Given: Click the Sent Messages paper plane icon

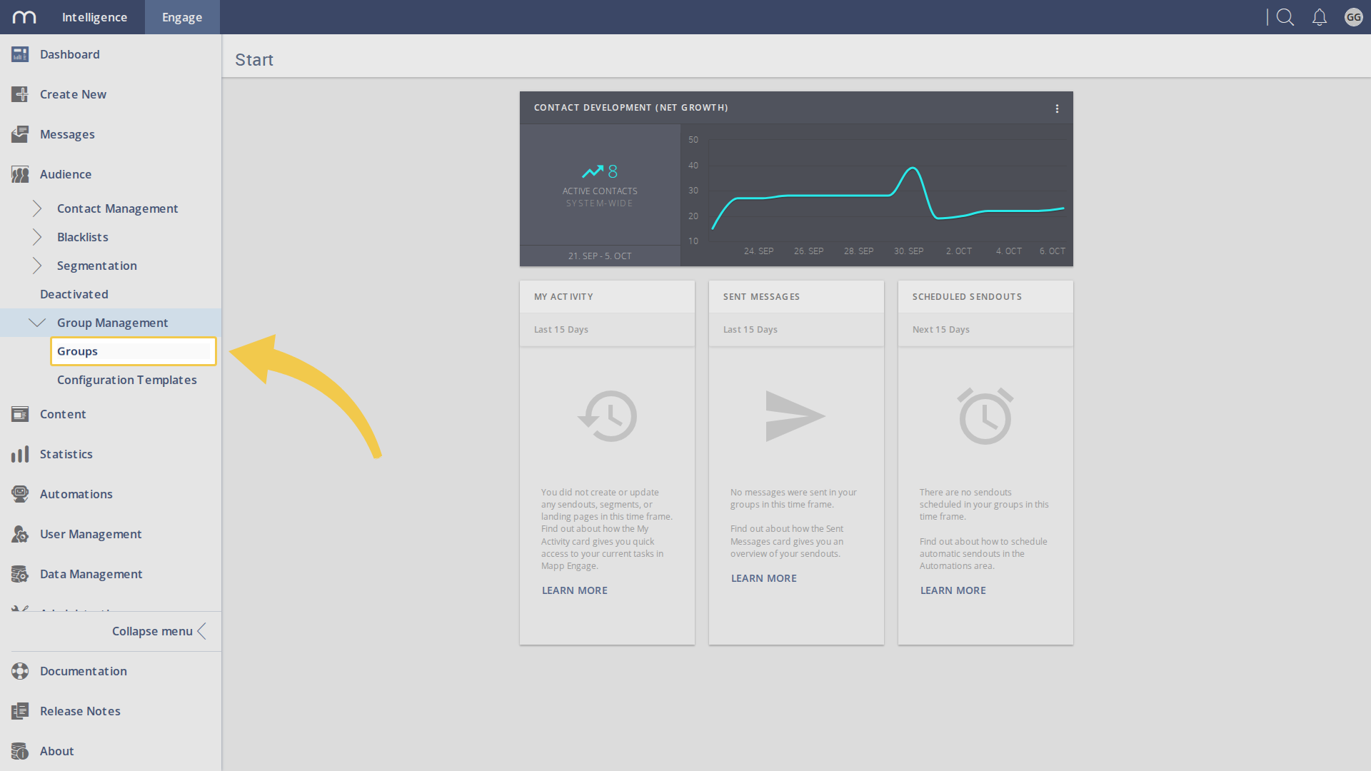Looking at the screenshot, I should point(795,416).
